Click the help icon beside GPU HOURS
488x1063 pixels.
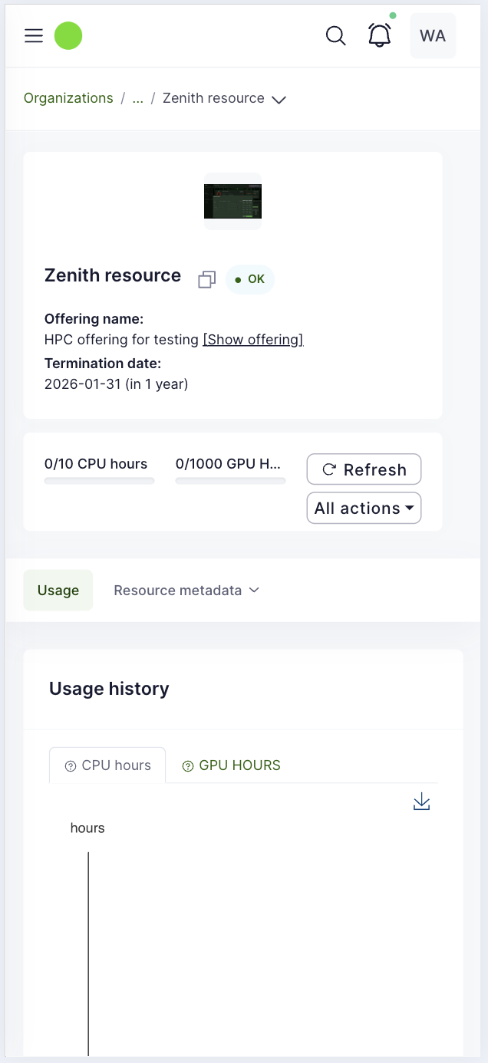pyautogui.click(x=188, y=766)
